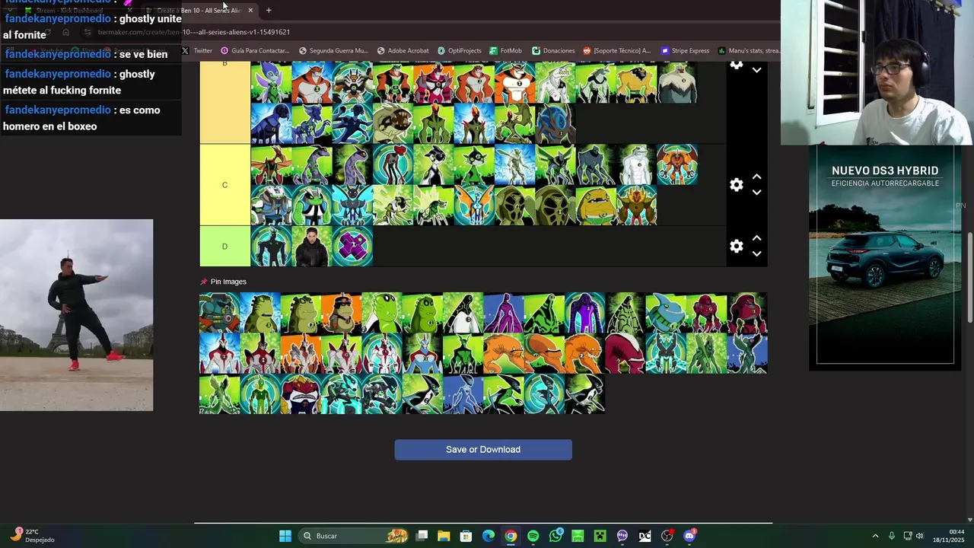Open the DC app in the taskbar
Viewport: 974px width, 548px height.
[645, 536]
